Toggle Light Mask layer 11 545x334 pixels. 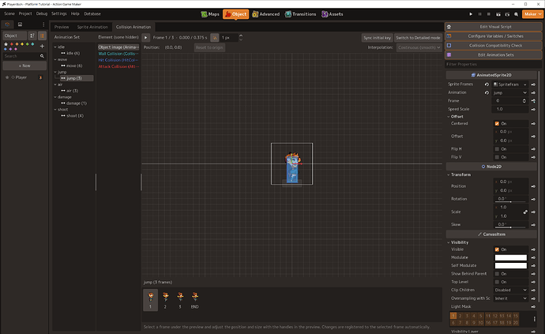pyautogui.click(x=488, y=316)
